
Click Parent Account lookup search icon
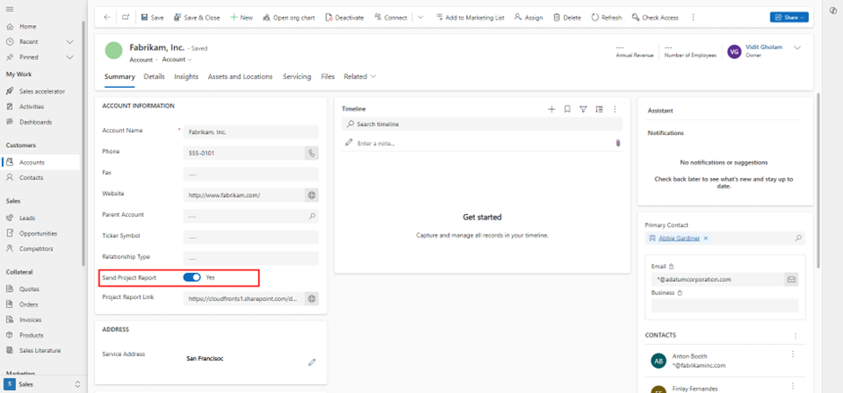click(311, 217)
